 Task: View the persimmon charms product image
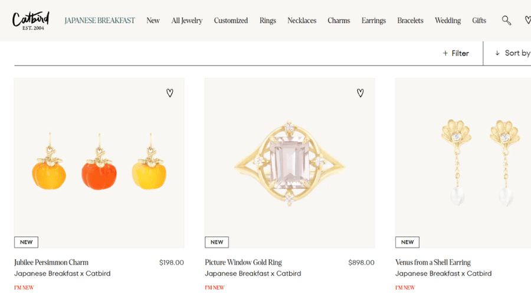click(99, 163)
